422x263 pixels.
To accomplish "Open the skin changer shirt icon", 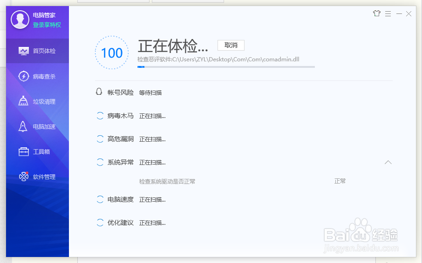I will 377,13.
